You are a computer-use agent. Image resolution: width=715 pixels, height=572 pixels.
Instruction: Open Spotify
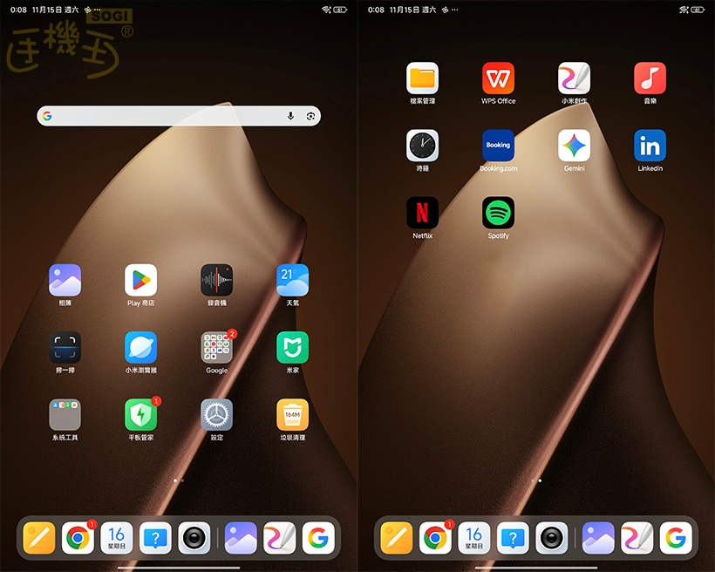[x=498, y=214]
